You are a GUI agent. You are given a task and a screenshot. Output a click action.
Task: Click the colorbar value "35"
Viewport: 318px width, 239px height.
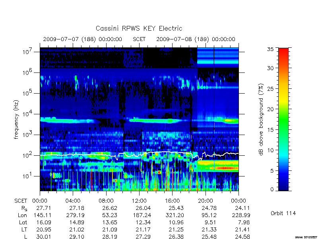tap(270, 49)
